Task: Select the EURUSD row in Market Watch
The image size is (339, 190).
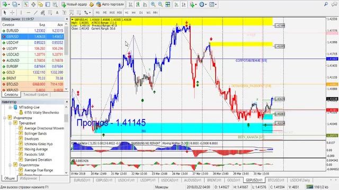Action: 32,31
